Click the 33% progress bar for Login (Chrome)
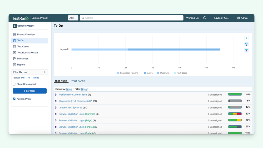Screen dimensions: 263x148 pyautogui.click(x=235, y=114)
